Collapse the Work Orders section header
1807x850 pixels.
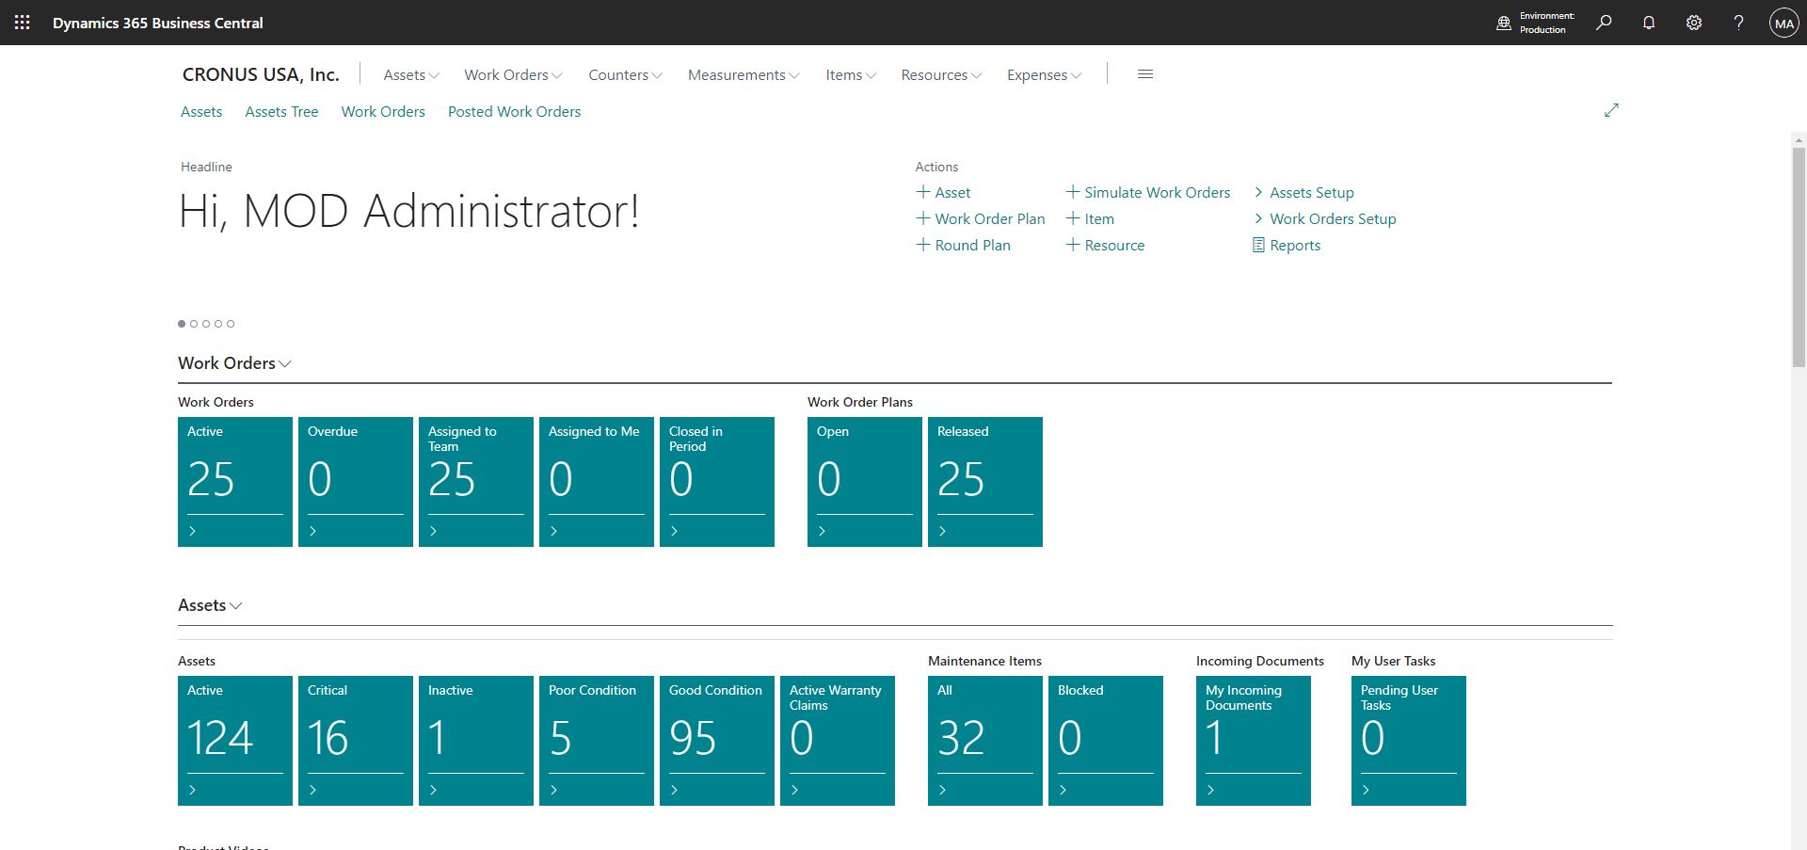pos(286,363)
